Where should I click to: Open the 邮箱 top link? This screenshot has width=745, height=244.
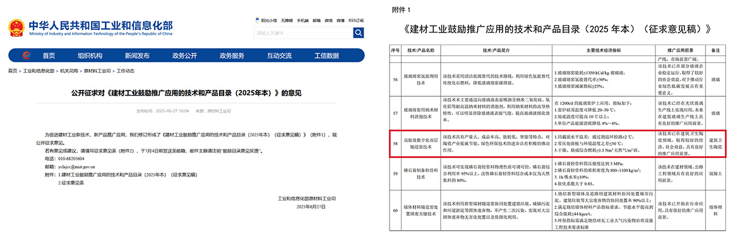click(317, 21)
